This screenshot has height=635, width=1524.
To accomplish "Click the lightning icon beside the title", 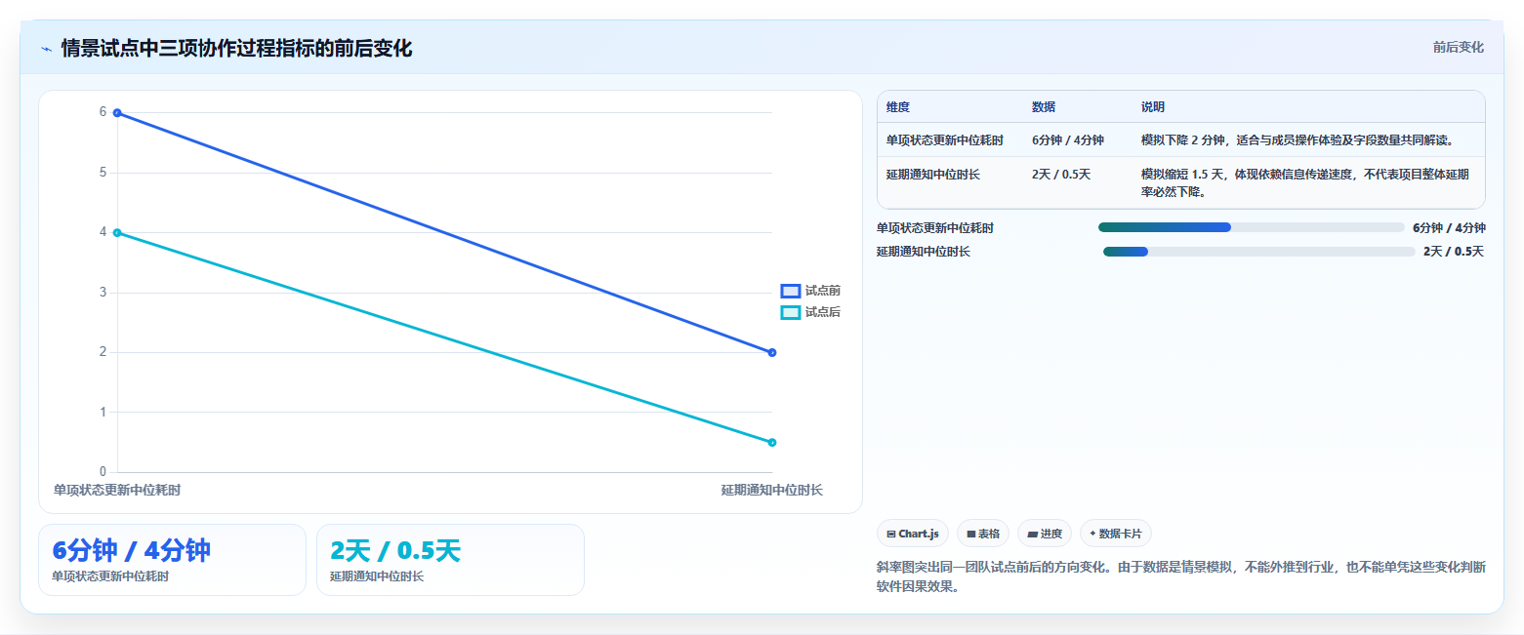I will point(47,49).
